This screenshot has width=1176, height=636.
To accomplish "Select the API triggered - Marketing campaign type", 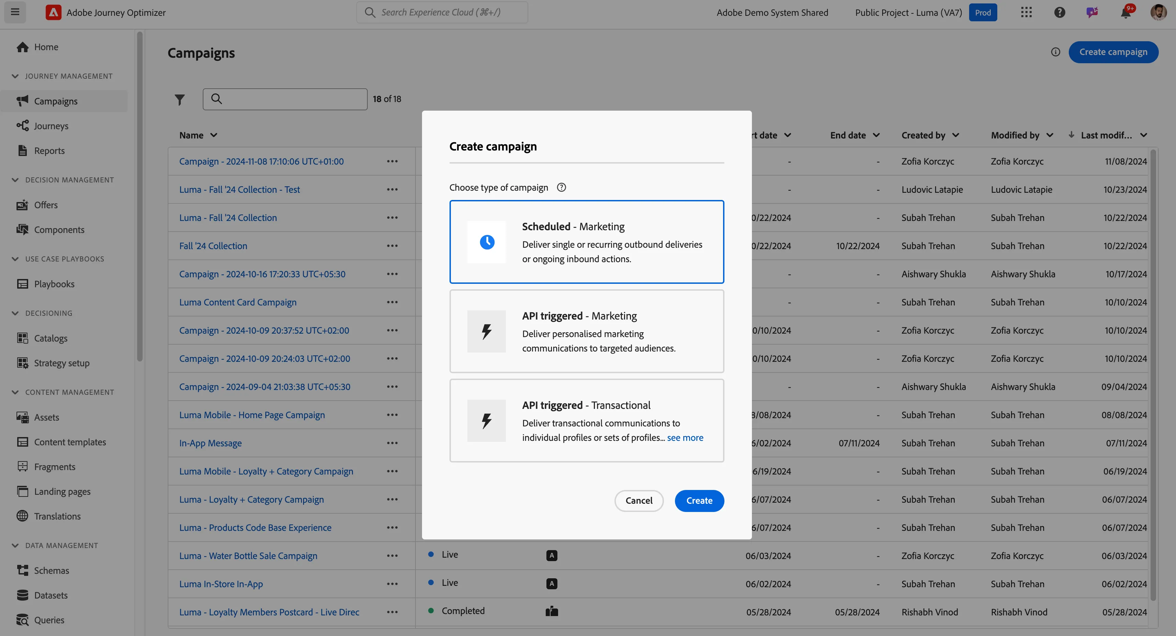I will [587, 331].
